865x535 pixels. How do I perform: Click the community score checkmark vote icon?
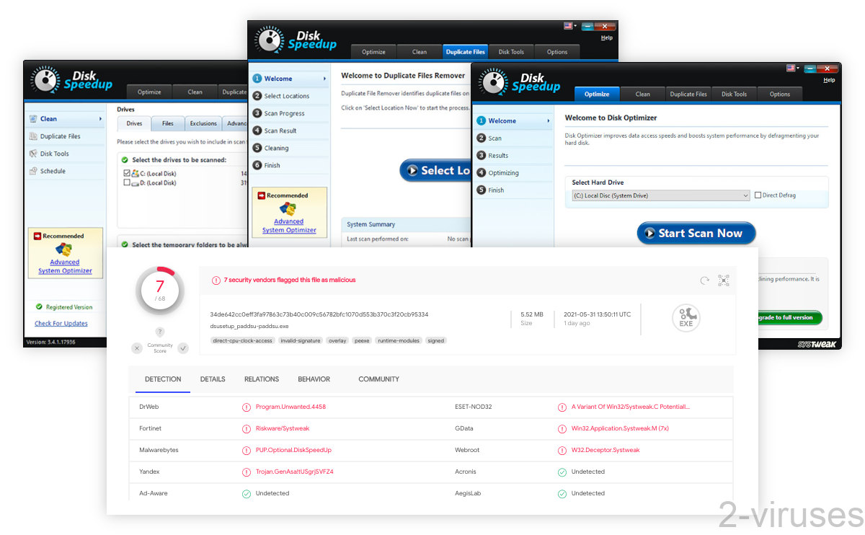tap(183, 348)
